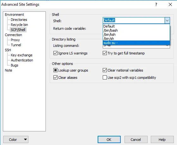Open Tunnel settings in tree
The image size is (177, 145).
tap(16, 45)
